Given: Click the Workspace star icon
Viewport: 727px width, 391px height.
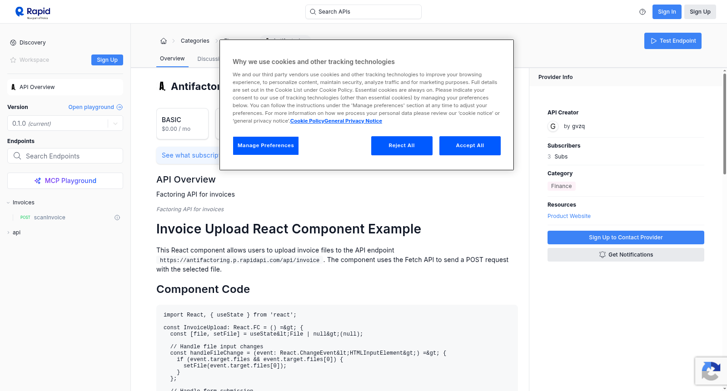Looking at the screenshot, I should tap(13, 60).
